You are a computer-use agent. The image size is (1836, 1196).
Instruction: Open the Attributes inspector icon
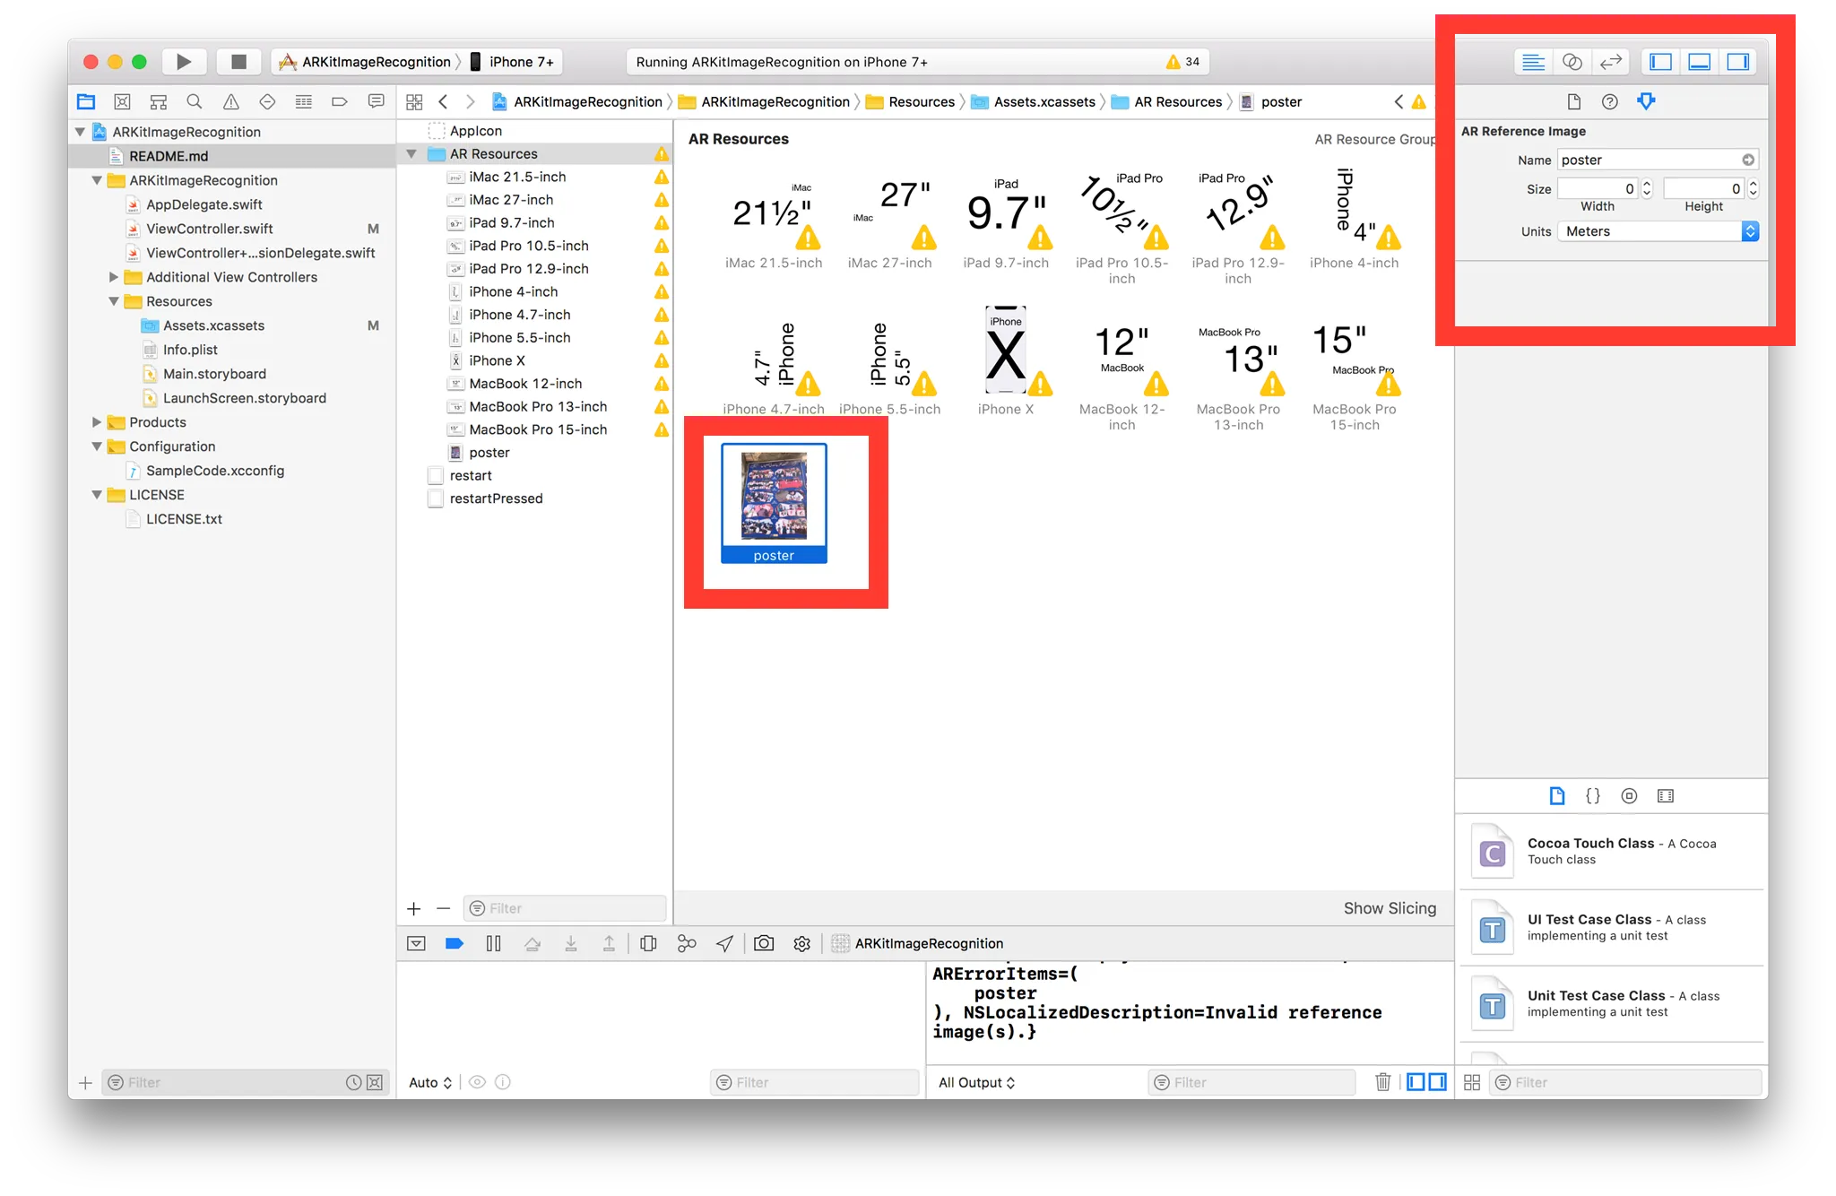[x=1646, y=101]
